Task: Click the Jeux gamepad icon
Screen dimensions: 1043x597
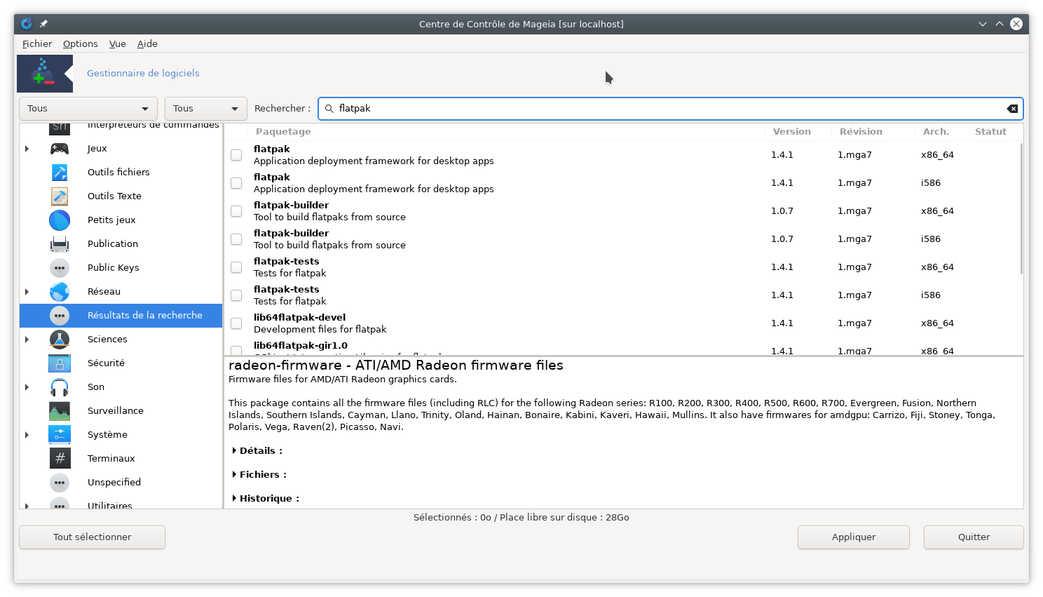Action: [60, 149]
